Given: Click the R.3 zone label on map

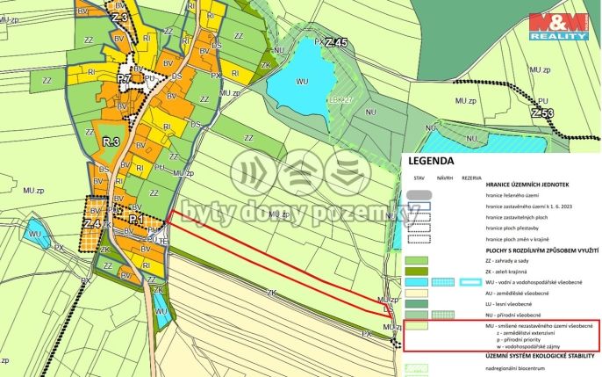Looking at the screenshot, I should [x=111, y=141].
